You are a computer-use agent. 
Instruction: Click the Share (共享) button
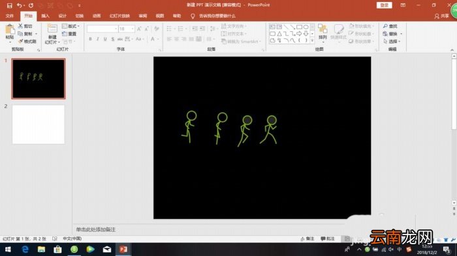pyautogui.click(x=441, y=16)
